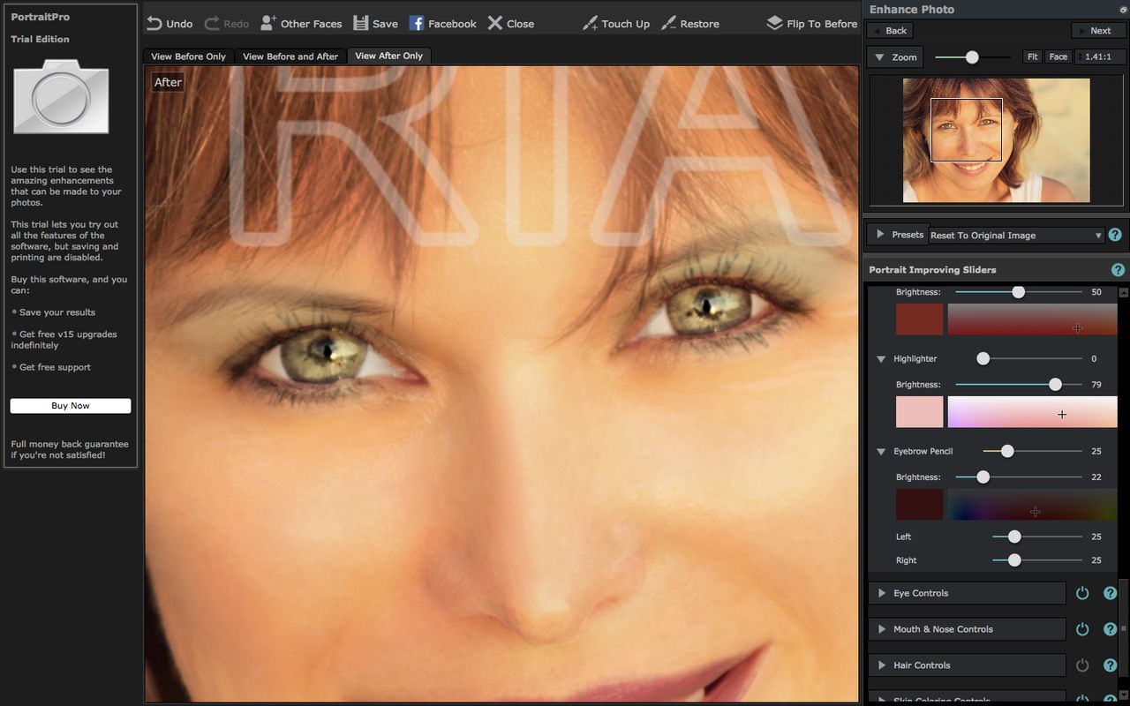Click Highlighter amount slider handle
Viewport: 1130px width, 706px height.
983,358
